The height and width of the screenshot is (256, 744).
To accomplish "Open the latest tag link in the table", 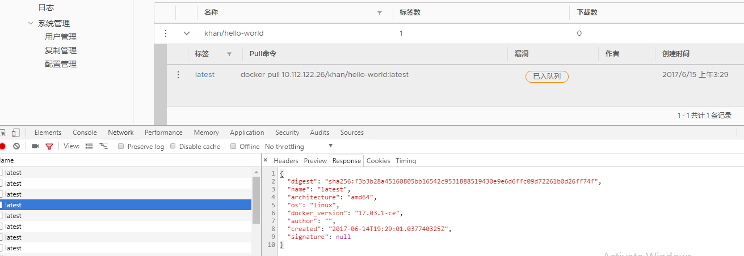I will pos(205,75).
